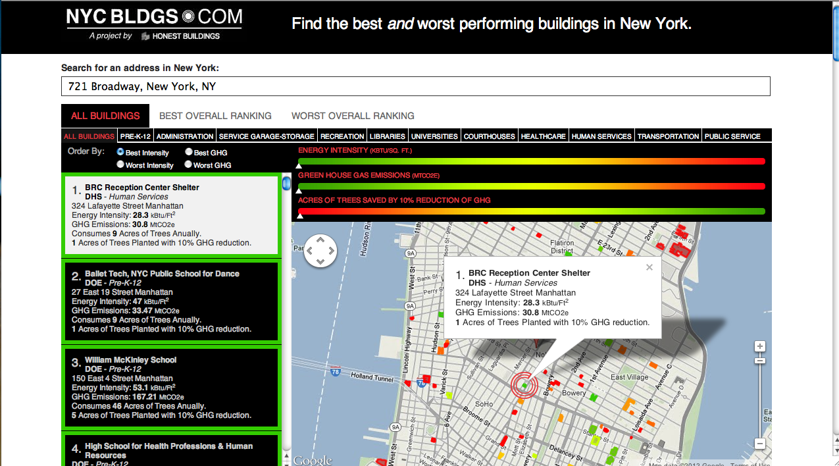Open the Honest Buildings logo link
839x466 pixels.
180,36
